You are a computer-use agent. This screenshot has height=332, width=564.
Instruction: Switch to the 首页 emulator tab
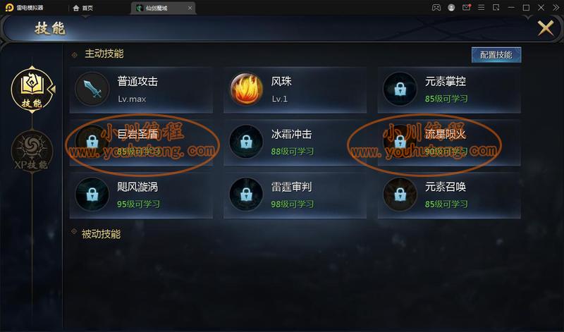click(x=83, y=8)
